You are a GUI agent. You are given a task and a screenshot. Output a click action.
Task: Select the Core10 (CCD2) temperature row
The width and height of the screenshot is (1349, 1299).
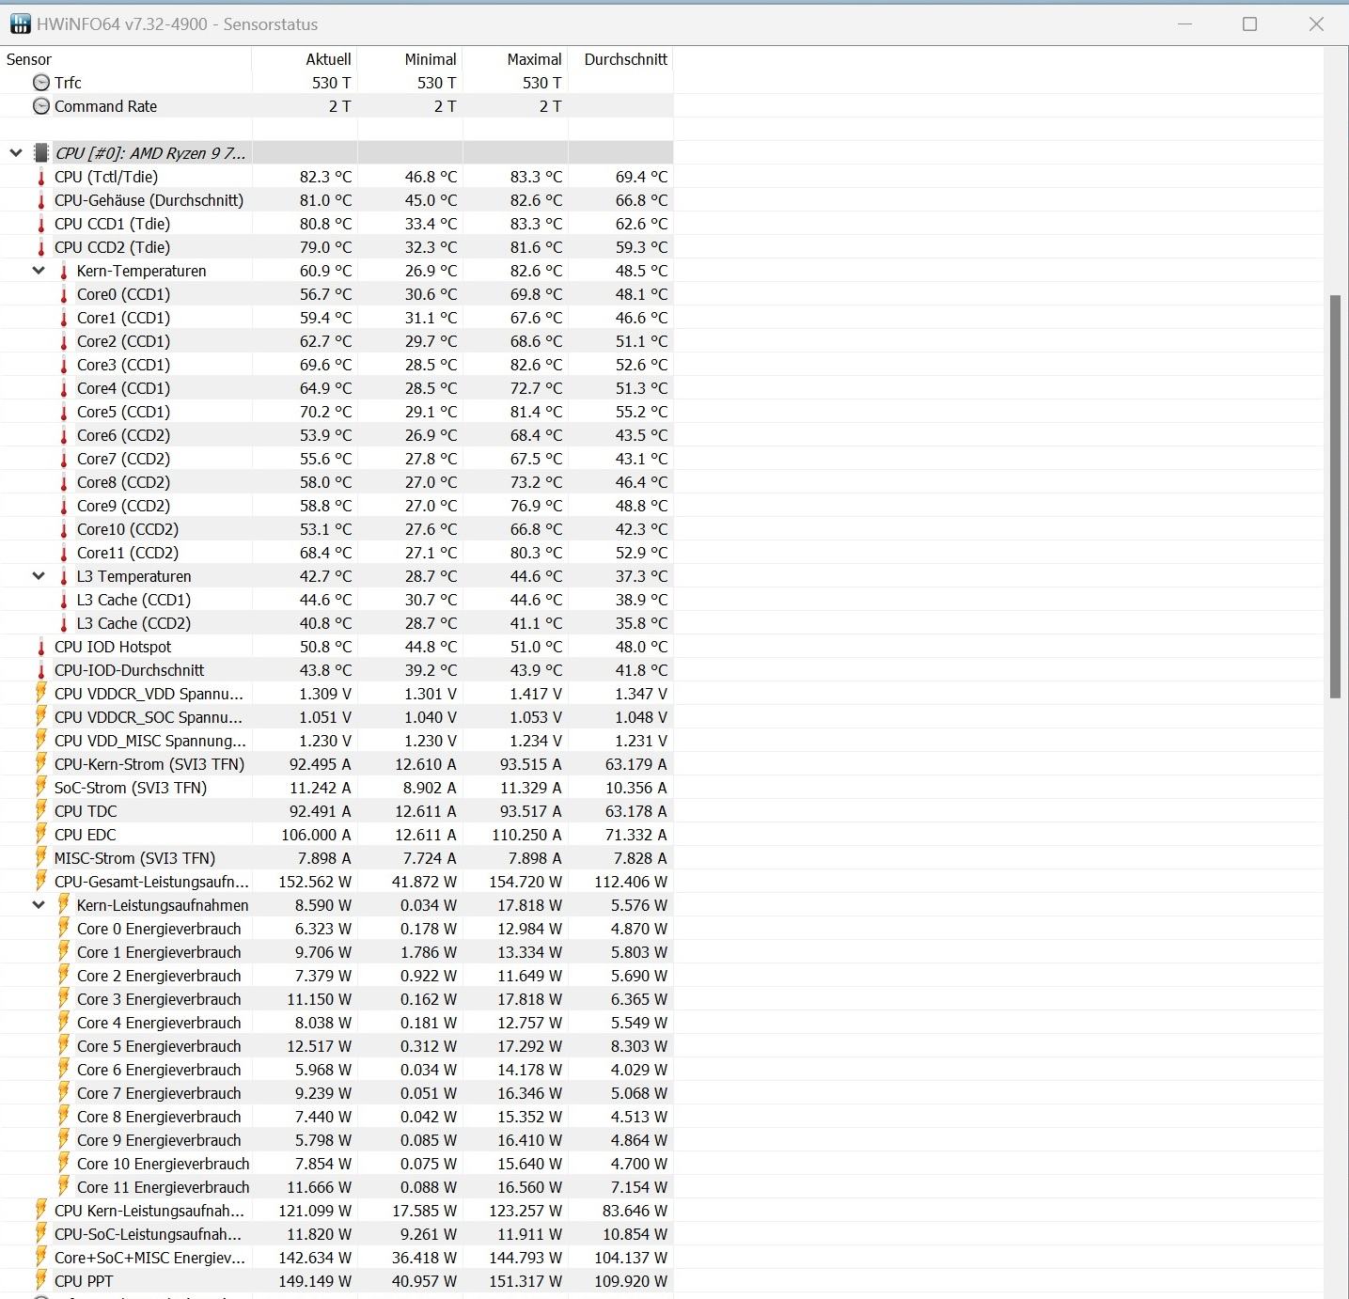pyautogui.click(x=337, y=529)
